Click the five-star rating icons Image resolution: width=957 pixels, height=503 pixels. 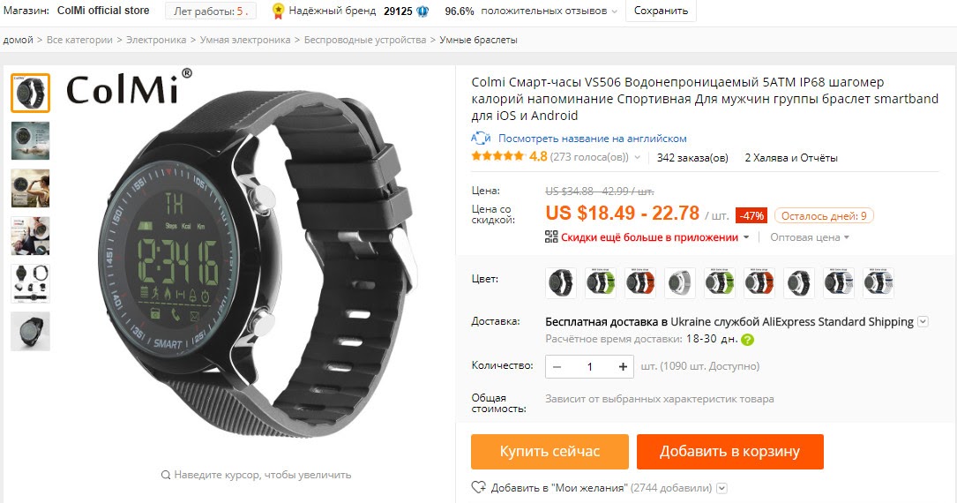[x=497, y=156]
